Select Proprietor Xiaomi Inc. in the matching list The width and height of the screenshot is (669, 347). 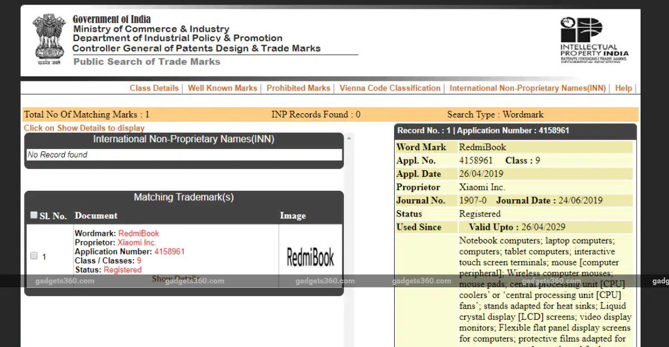137,243
